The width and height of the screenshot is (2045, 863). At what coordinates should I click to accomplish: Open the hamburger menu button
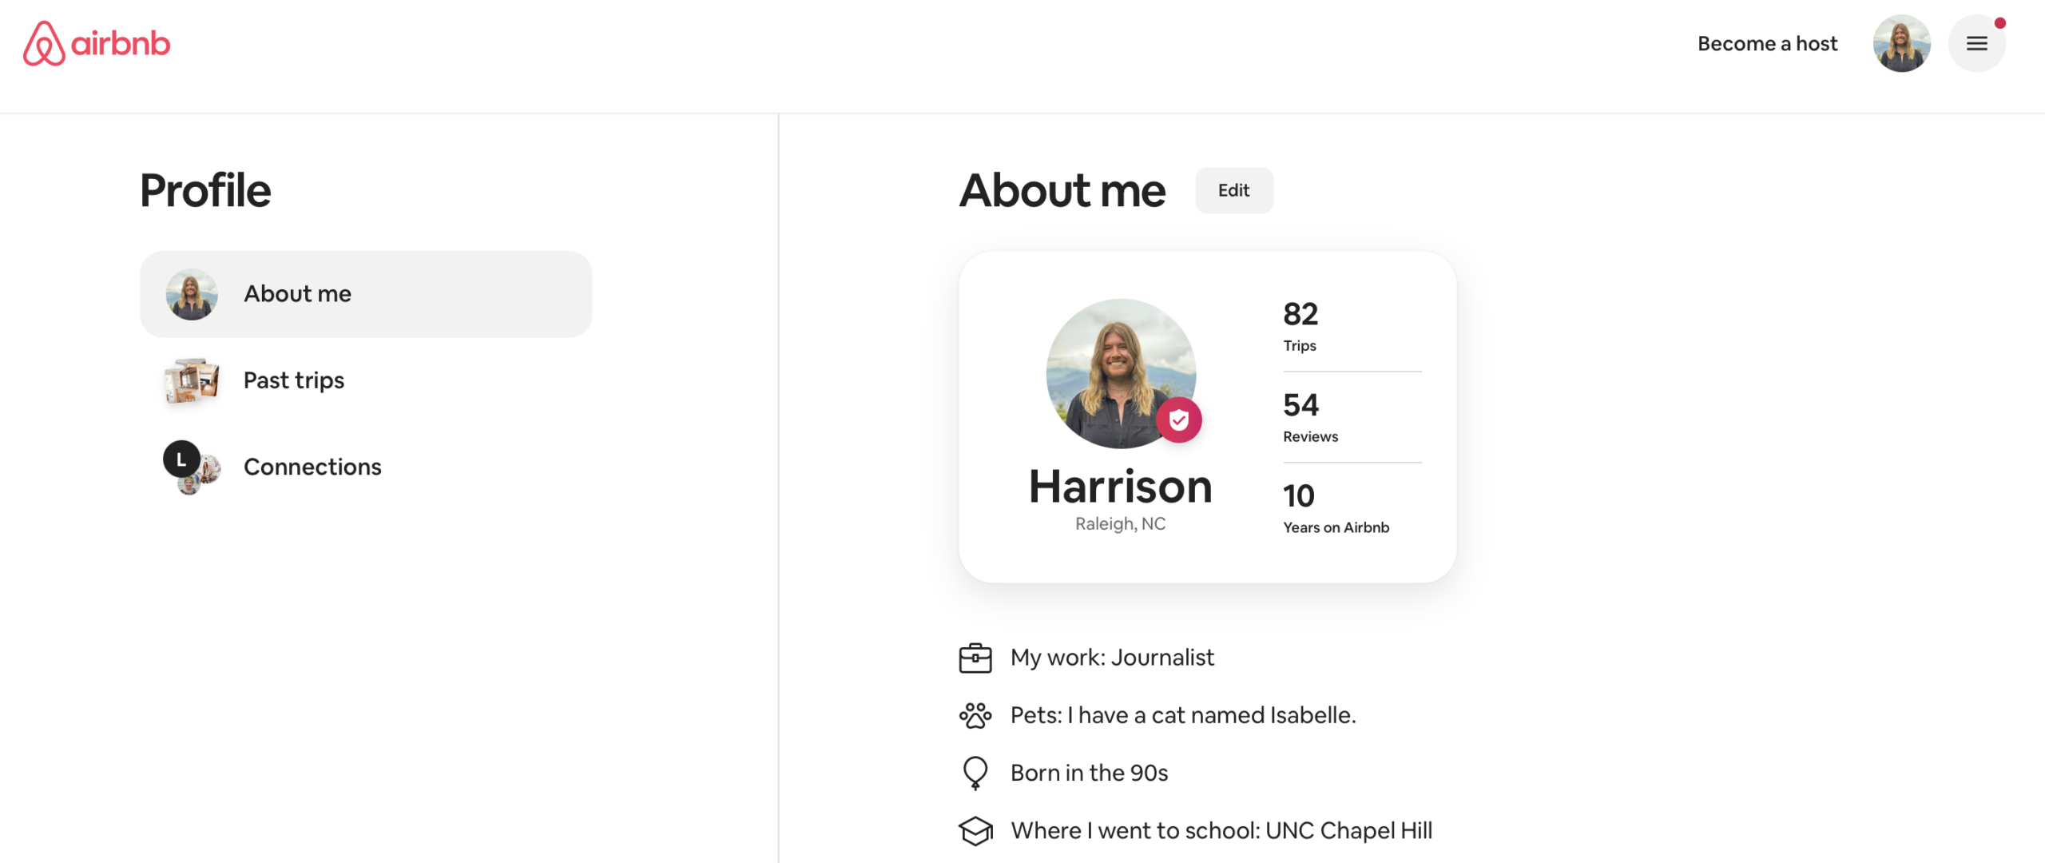(x=1977, y=43)
